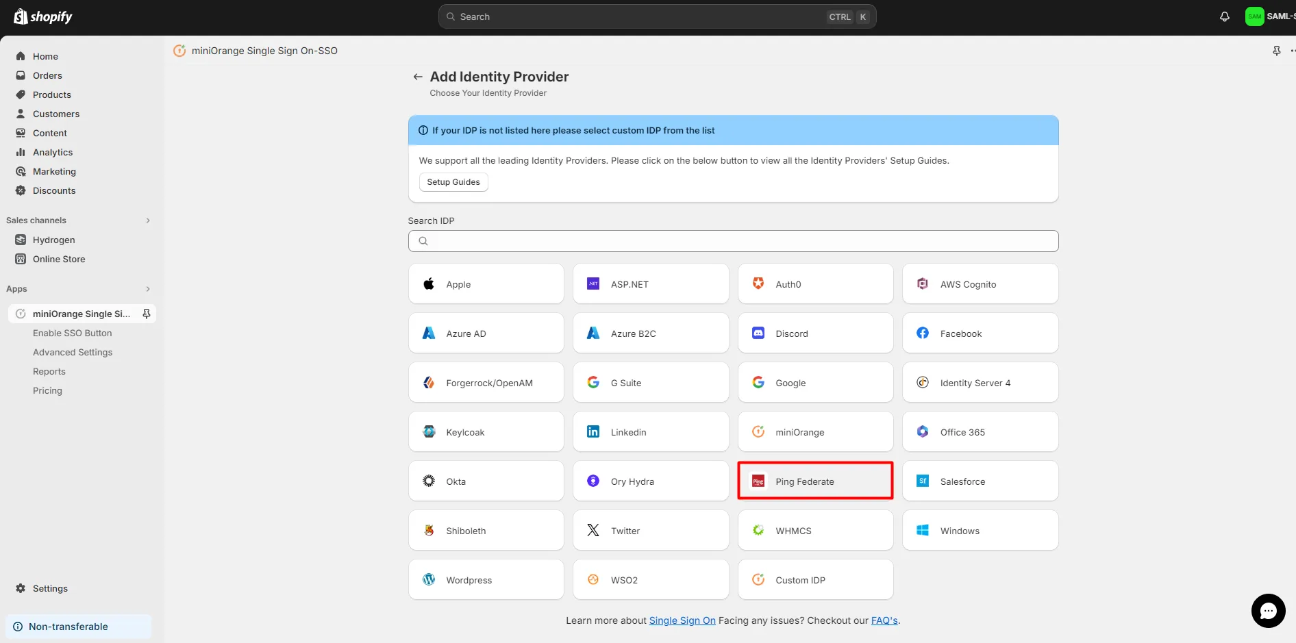The image size is (1296, 643).
Task: Navigate to Customers
Action: [82, 114]
